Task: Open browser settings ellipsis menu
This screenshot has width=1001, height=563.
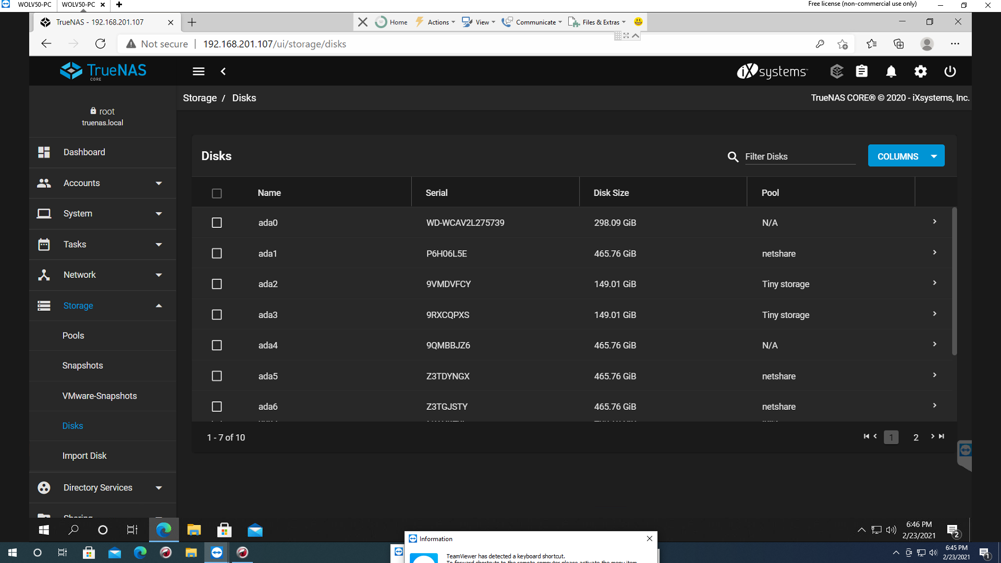Action: tap(955, 44)
